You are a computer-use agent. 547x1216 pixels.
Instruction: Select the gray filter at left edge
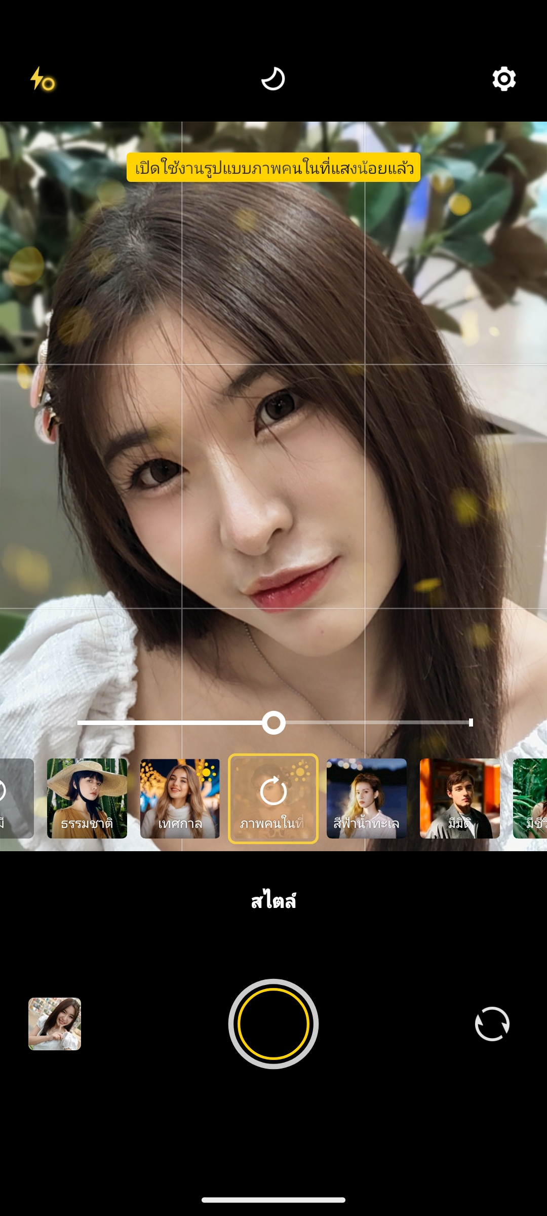pos(17,798)
